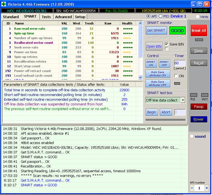The height and width of the screenshot is (195, 212).
Task: Click the indicator below Break All
Action: click(199, 40)
